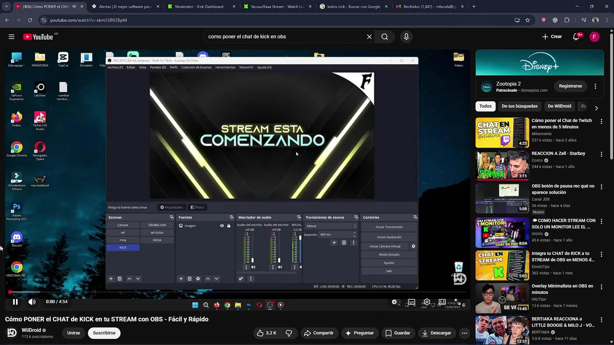This screenshot has height=345, width=614.
Task: Switch player to theater mode
Action: click(x=442, y=302)
